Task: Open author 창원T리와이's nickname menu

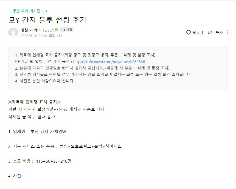Action: [x=31, y=30]
